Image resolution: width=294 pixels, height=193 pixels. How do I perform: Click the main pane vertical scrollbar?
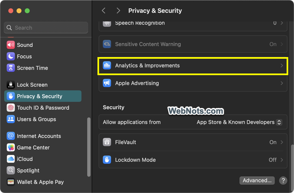292,168
